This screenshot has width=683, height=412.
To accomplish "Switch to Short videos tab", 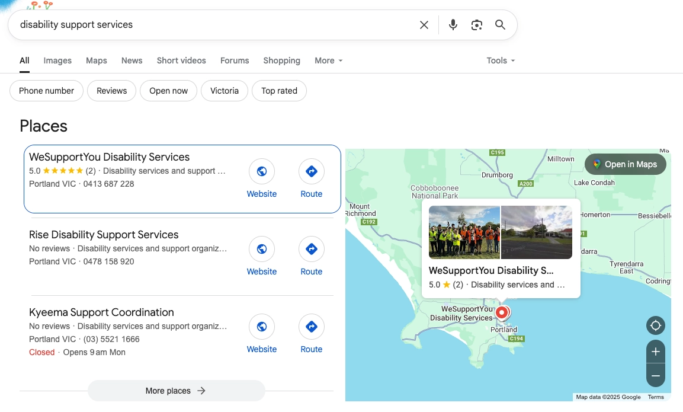I will (181, 60).
